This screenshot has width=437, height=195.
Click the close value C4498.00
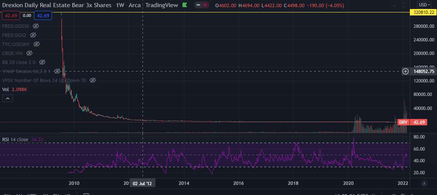[294, 5]
